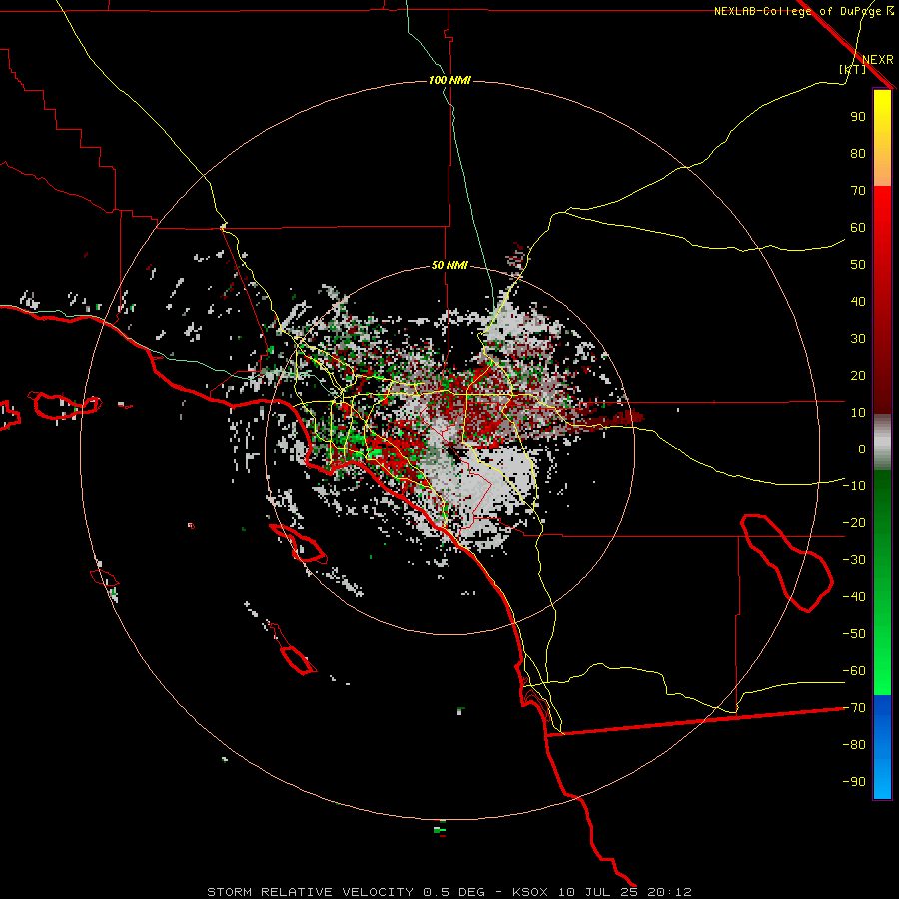Click the -20 value on the velocity scale
This screenshot has width=899, height=899.
click(x=854, y=522)
